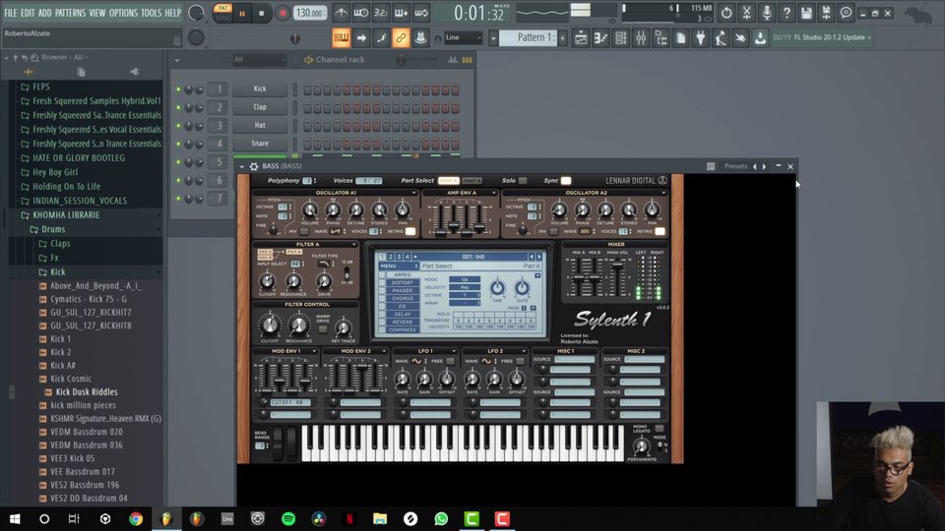This screenshot has height=531, width=945.
Task: Open Sylenth1 display MENU dropdown
Action: click(398, 266)
